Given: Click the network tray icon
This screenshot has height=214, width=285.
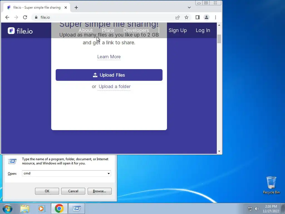Looking at the screenshot, I should [250, 209].
